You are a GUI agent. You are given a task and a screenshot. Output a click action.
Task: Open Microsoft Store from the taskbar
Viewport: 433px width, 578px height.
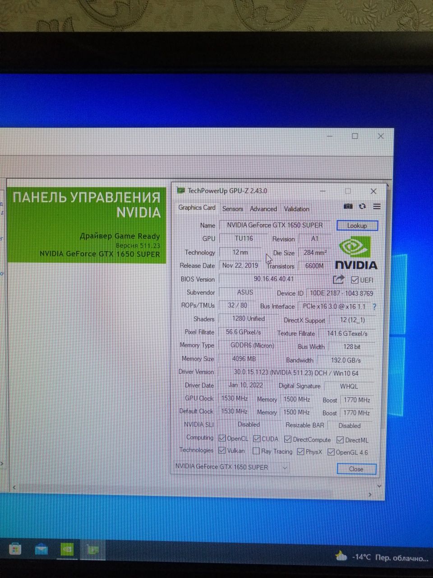[15, 549]
